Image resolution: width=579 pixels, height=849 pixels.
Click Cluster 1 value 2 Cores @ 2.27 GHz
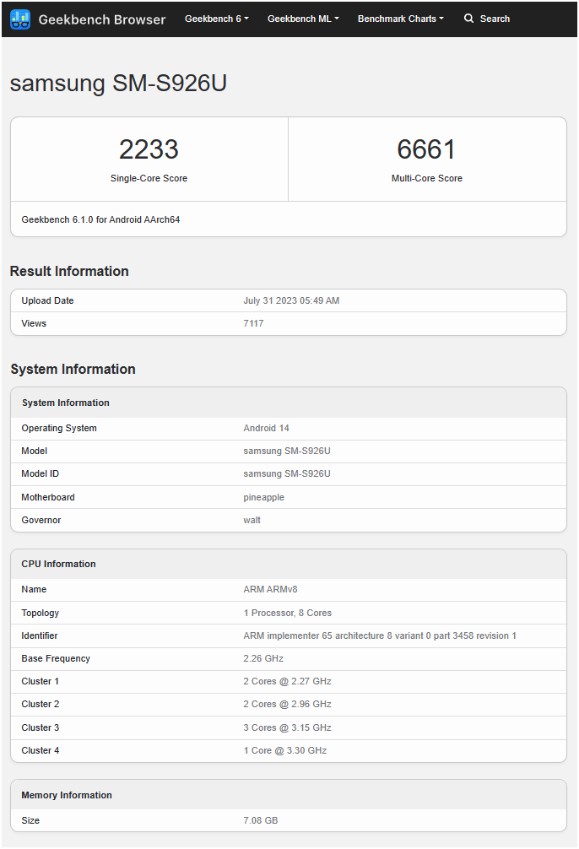click(287, 681)
